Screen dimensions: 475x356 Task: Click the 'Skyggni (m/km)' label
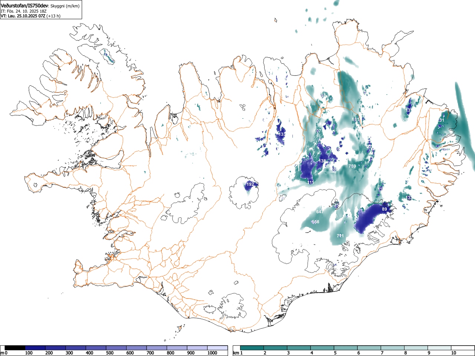[x=65, y=6]
